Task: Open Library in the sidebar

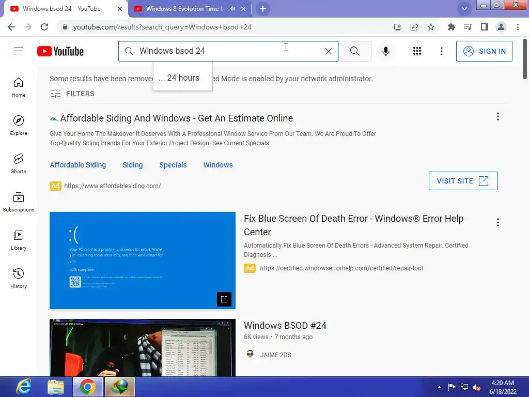Action: coord(19,240)
